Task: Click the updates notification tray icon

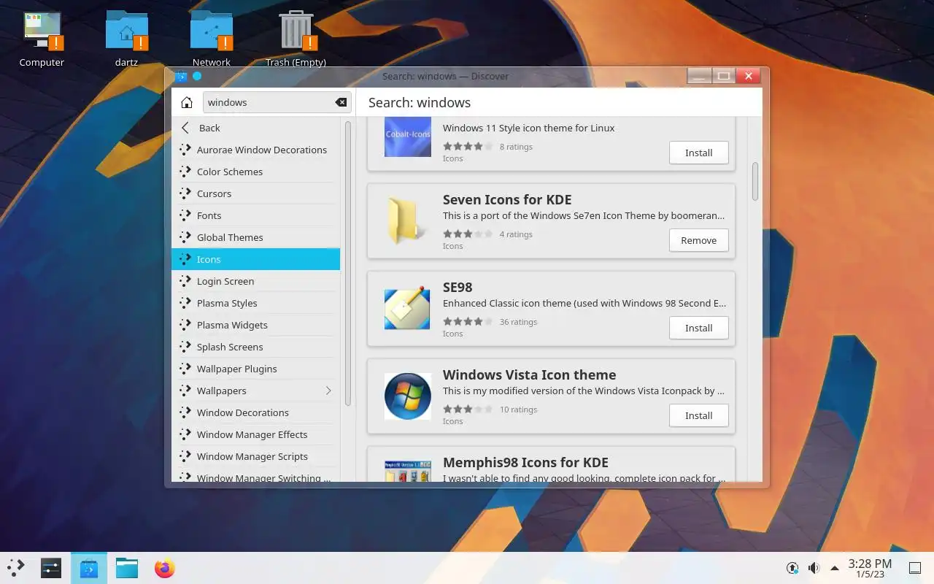Action: click(x=792, y=568)
